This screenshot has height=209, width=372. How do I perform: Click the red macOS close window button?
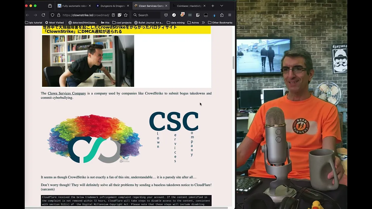[26, 6]
